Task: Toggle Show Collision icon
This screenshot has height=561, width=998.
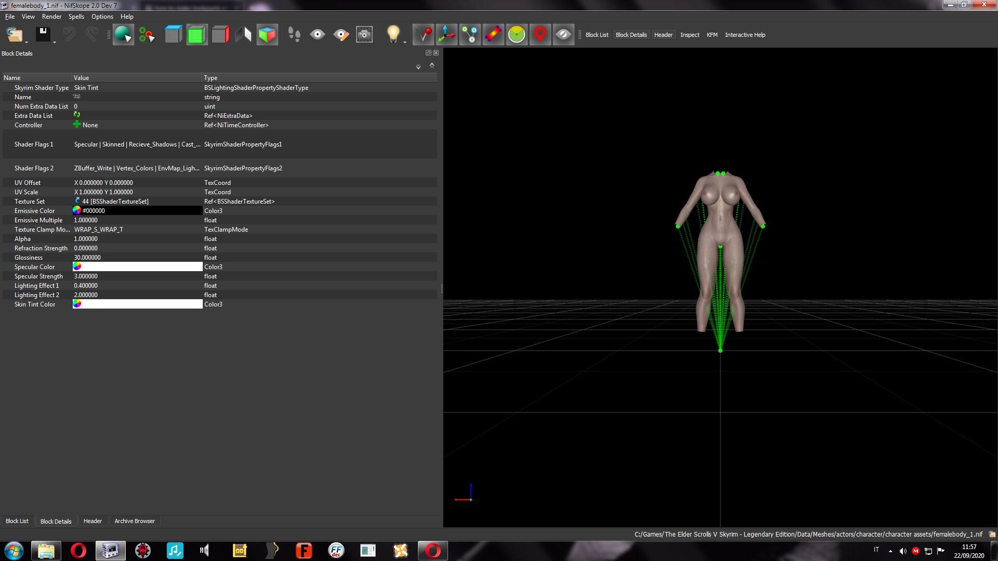Action: tap(493, 35)
